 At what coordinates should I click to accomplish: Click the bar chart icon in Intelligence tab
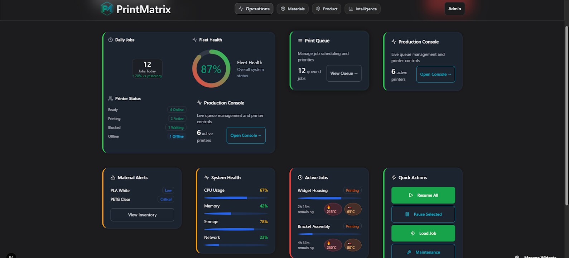click(351, 9)
